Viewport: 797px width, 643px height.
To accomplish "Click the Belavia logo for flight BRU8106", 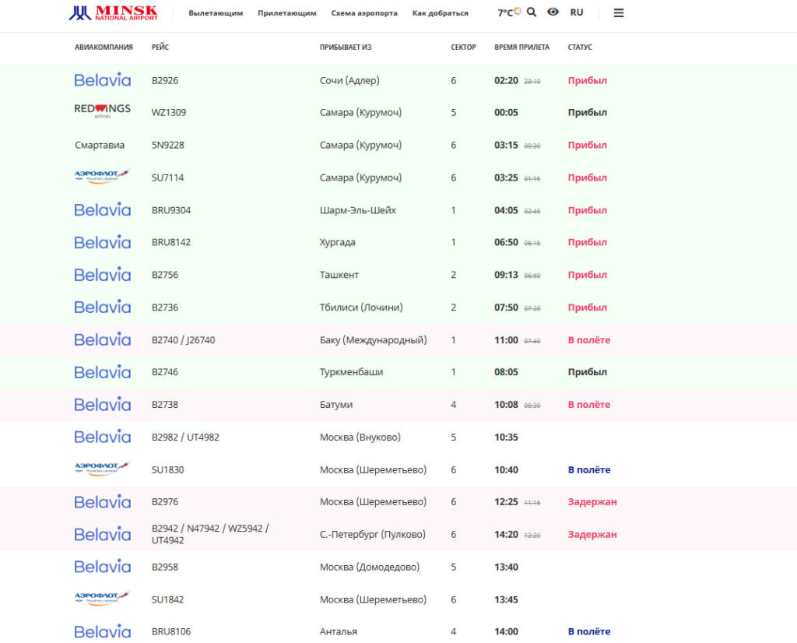I will [103, 631].
